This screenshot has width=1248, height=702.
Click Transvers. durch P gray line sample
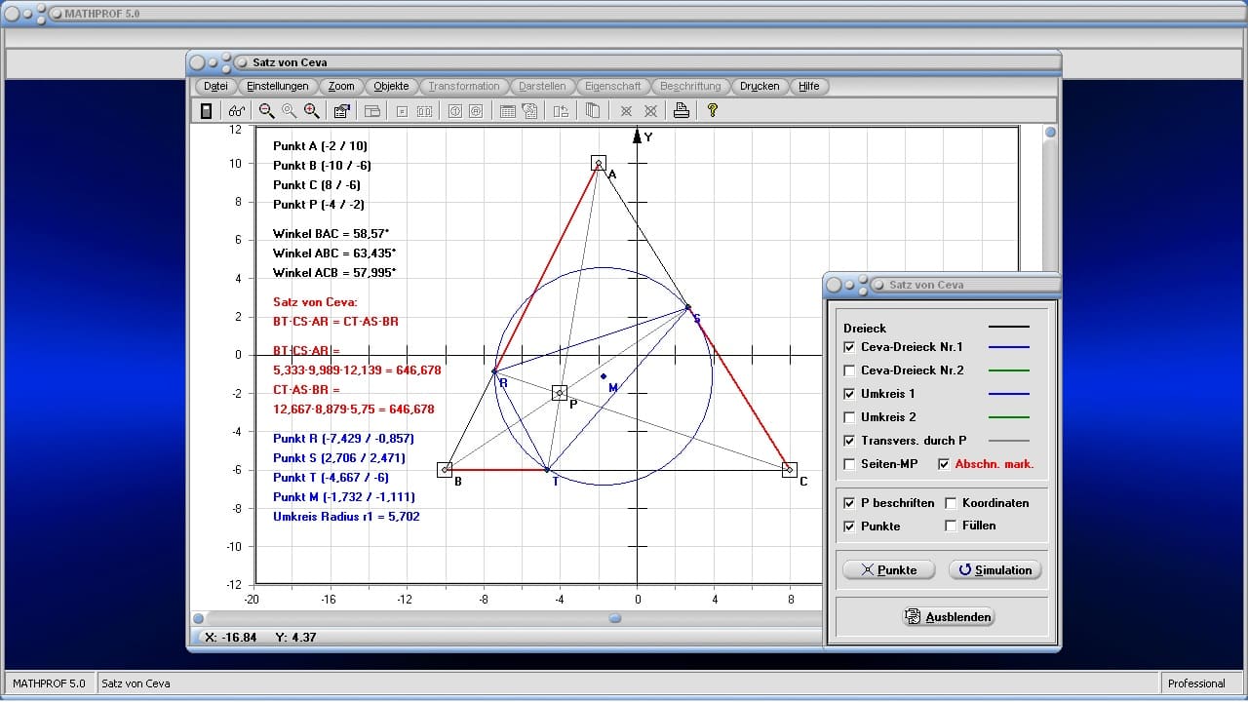(1009, 441)
